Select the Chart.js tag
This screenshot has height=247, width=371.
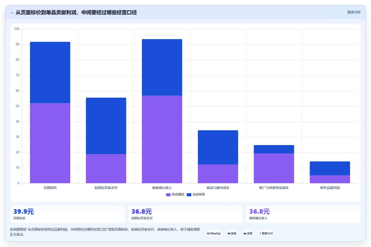pos(214,233)
